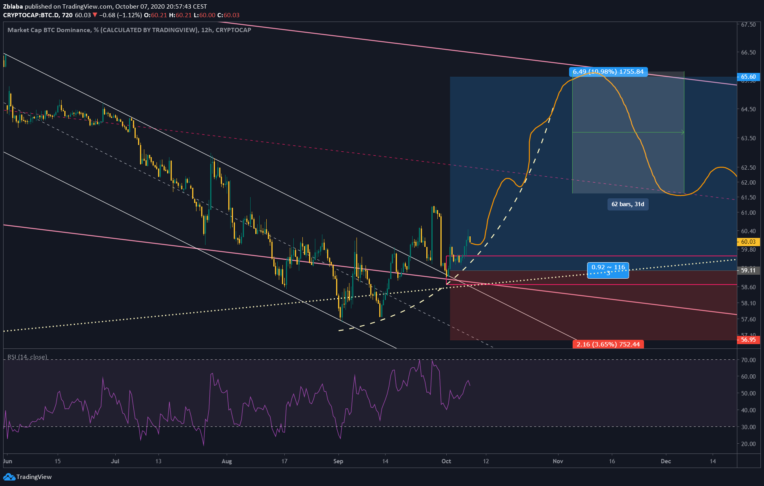The height and width of the screenshot is (486, 764).
Task: Click the 56.95 red price label
Action: 748,340
